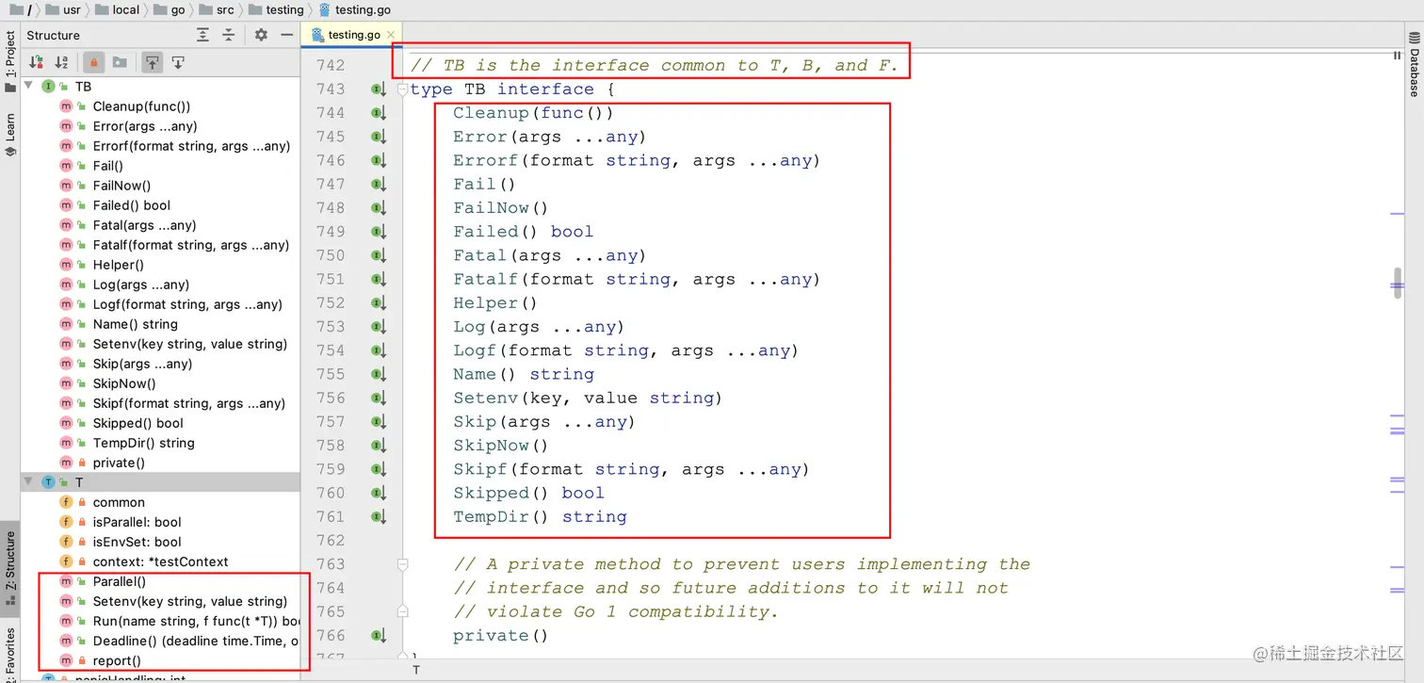1424x683 pixels.
Task: Click the fold end marker at line 765
Action: (403, 612)
